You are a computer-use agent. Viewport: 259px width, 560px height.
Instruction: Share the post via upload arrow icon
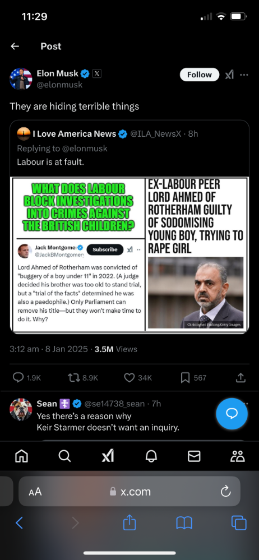(x=241, y=377)
